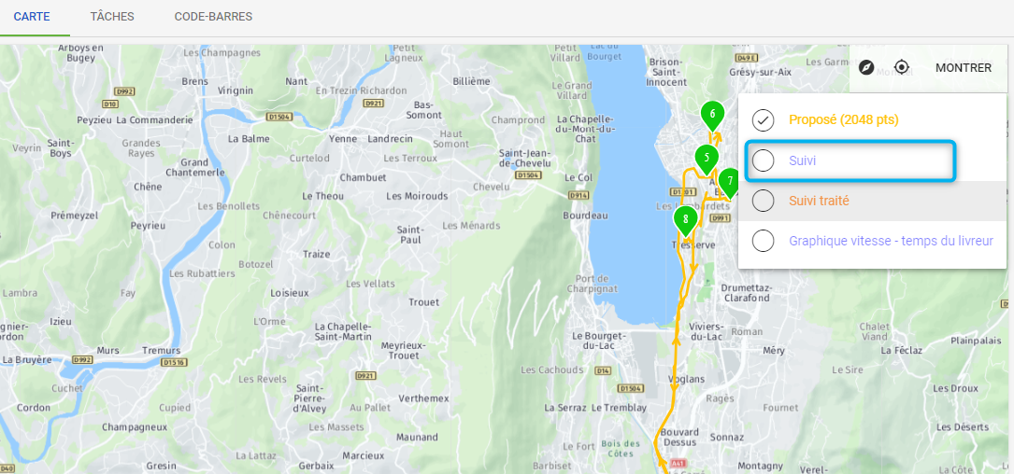Click the Champagneux map label
1014x474 pixels.
pos(135,426)
